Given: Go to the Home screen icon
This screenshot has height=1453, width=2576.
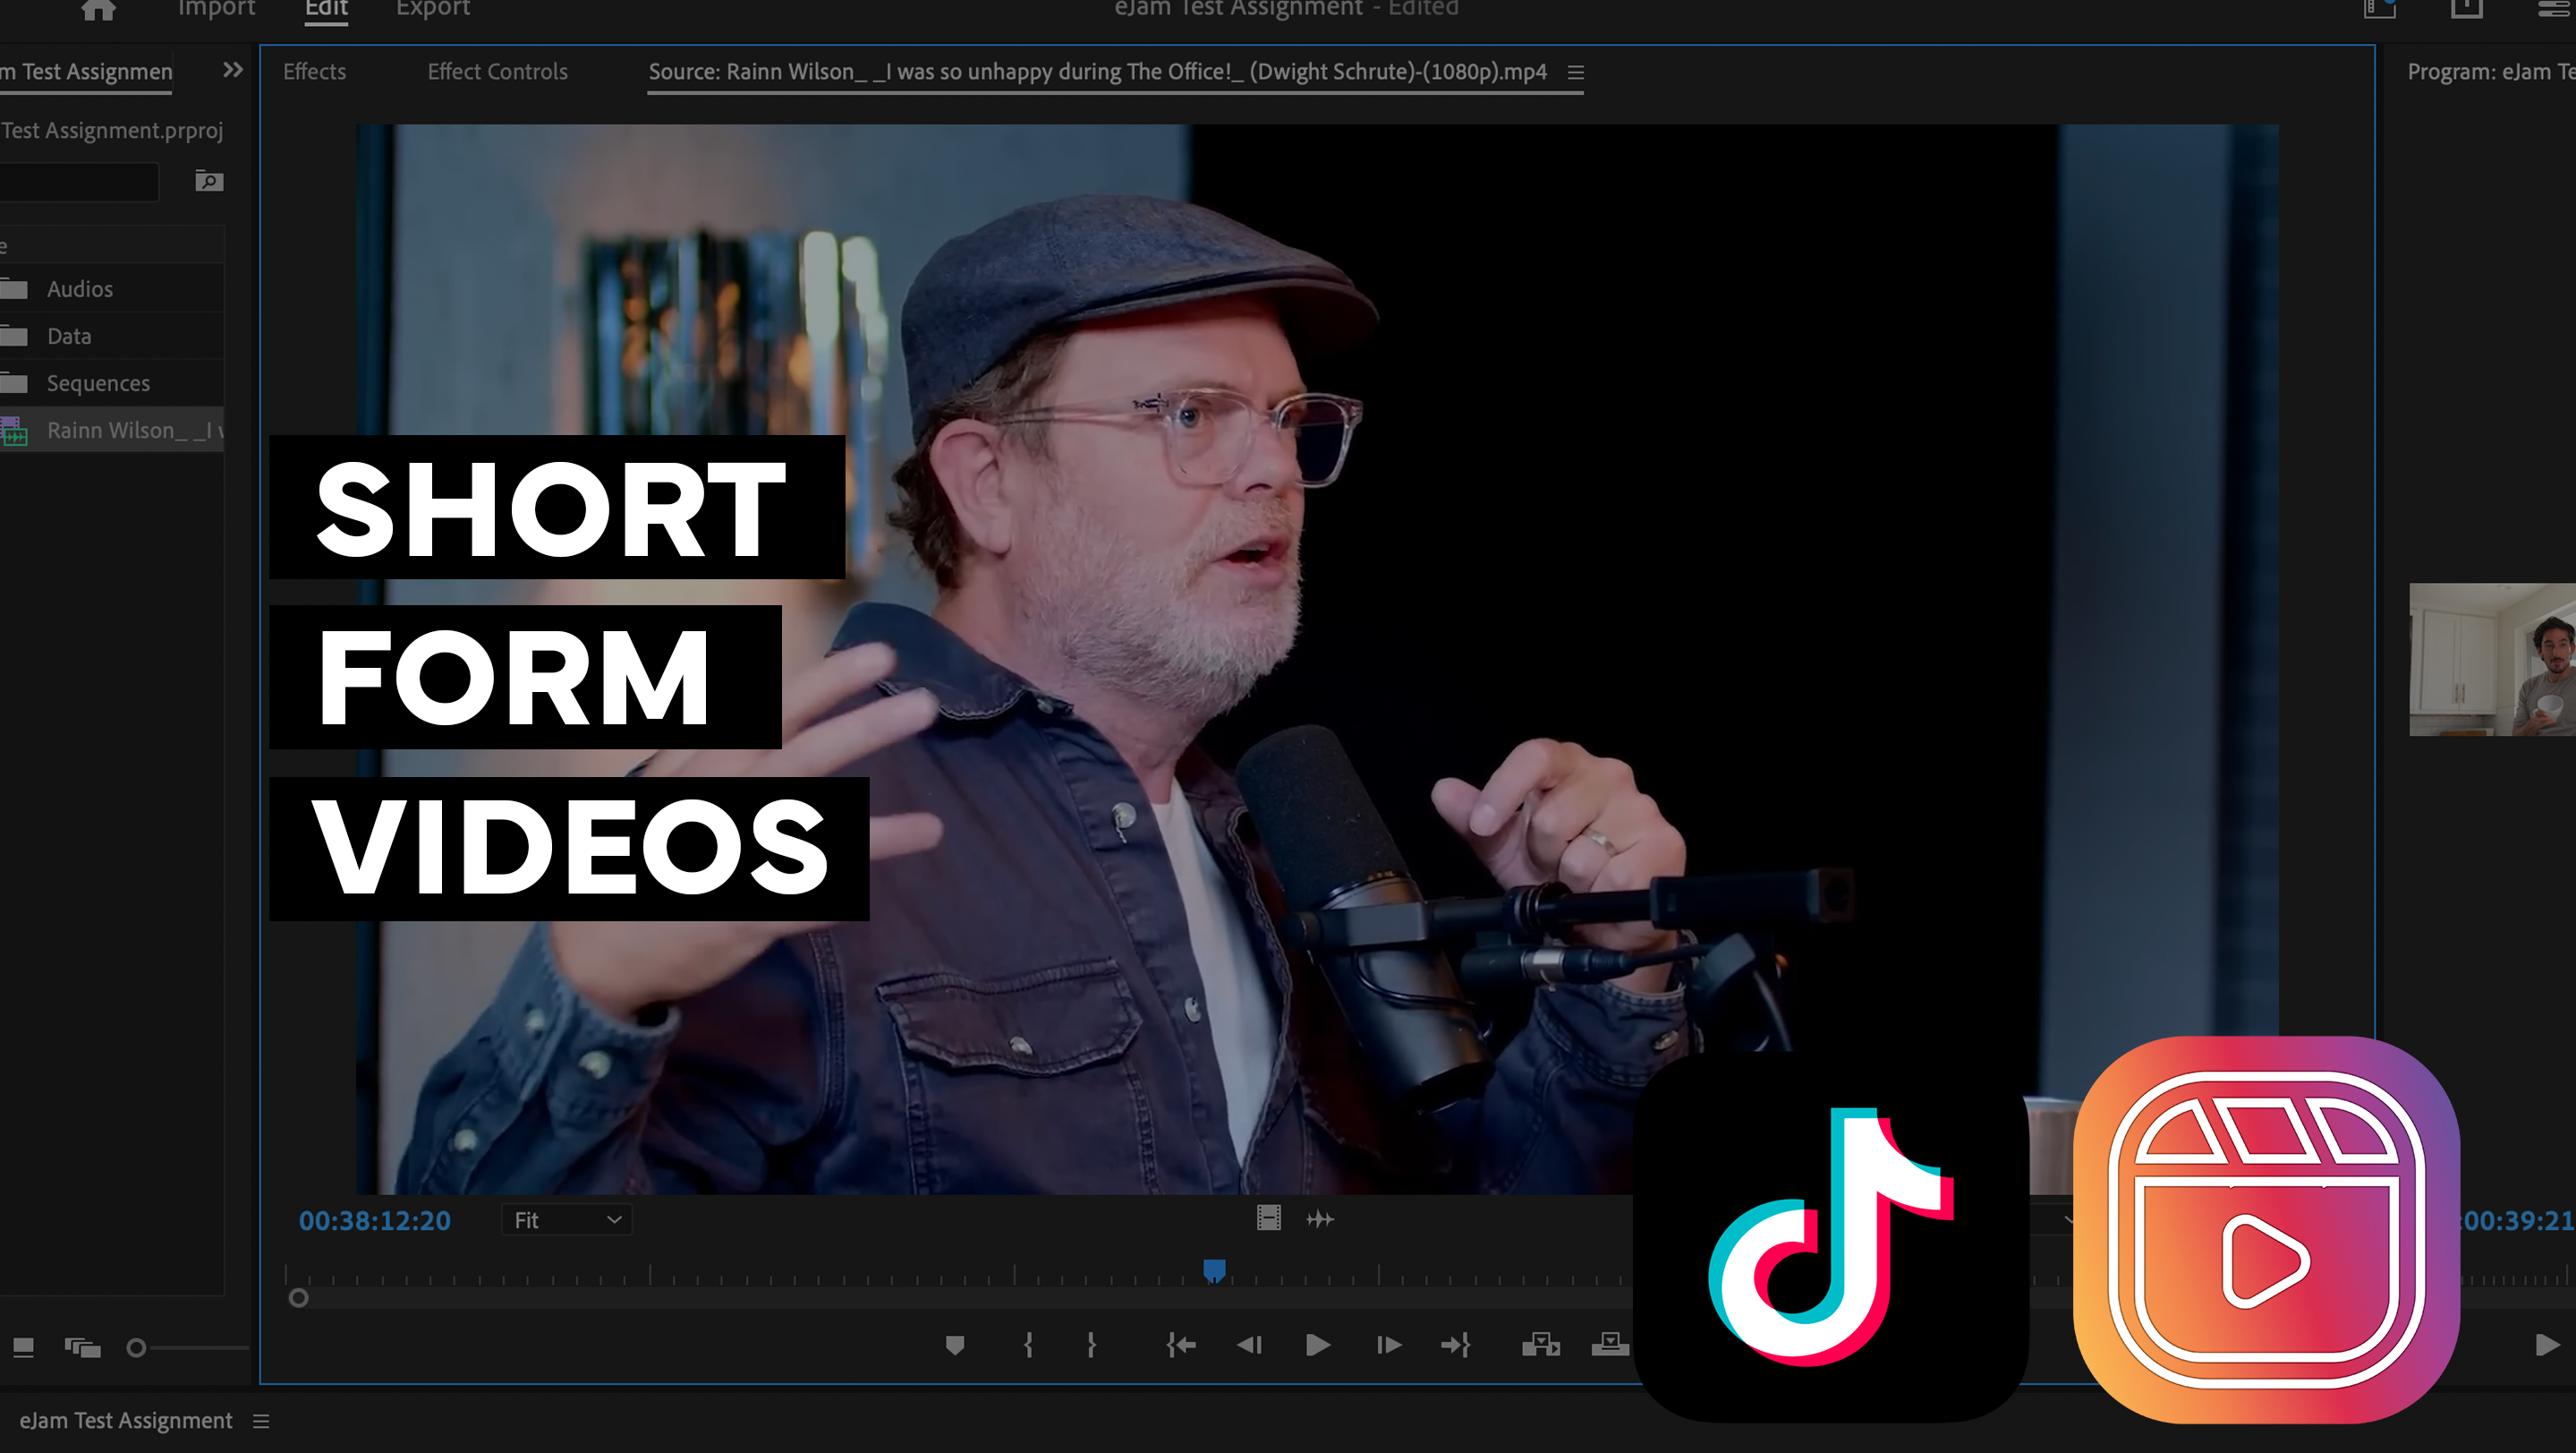Looking at the screenshot, I should coord(98,10).
